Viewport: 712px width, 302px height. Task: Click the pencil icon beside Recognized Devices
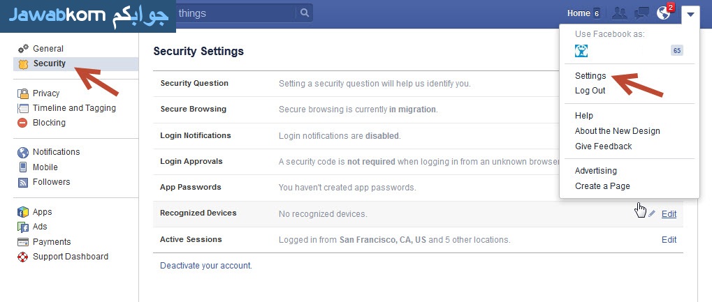(x=652, y=213)
